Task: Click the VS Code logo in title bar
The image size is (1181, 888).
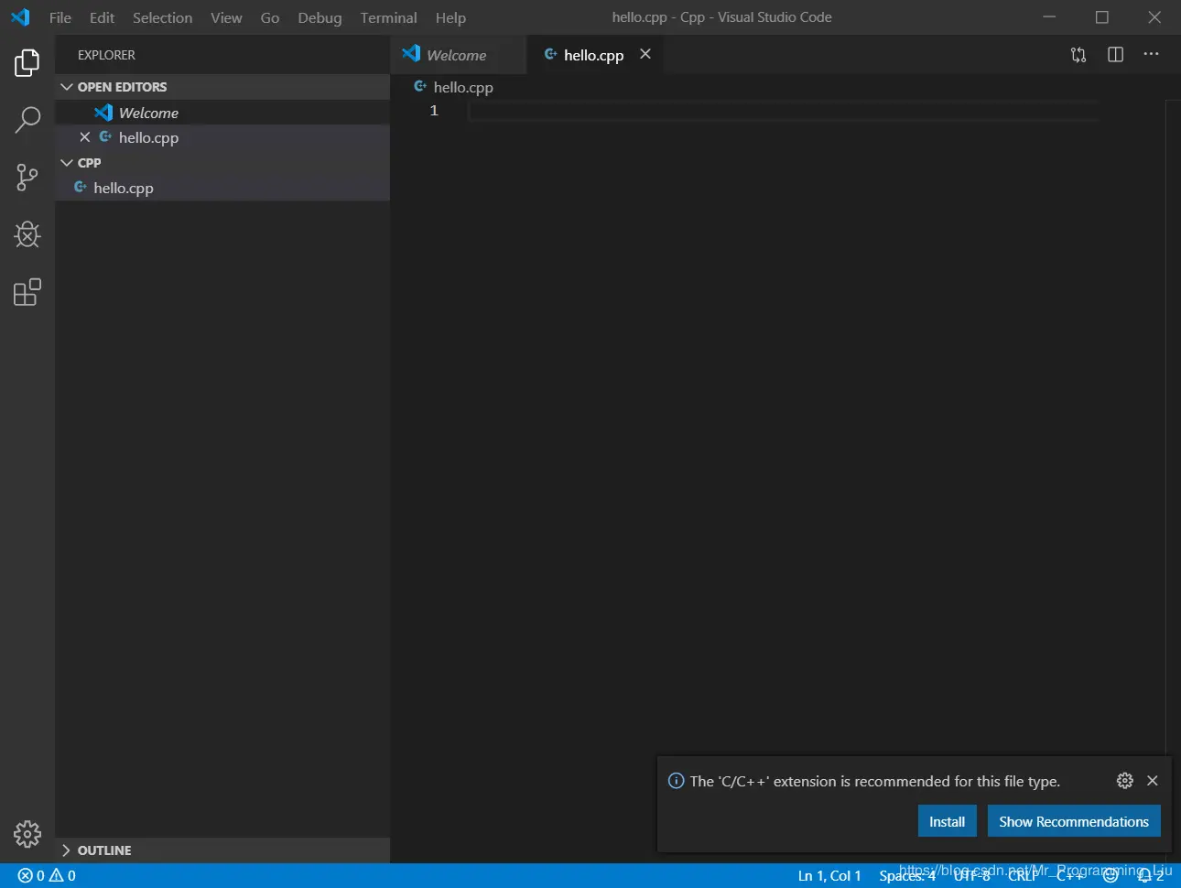Action: tap(20, 17)
